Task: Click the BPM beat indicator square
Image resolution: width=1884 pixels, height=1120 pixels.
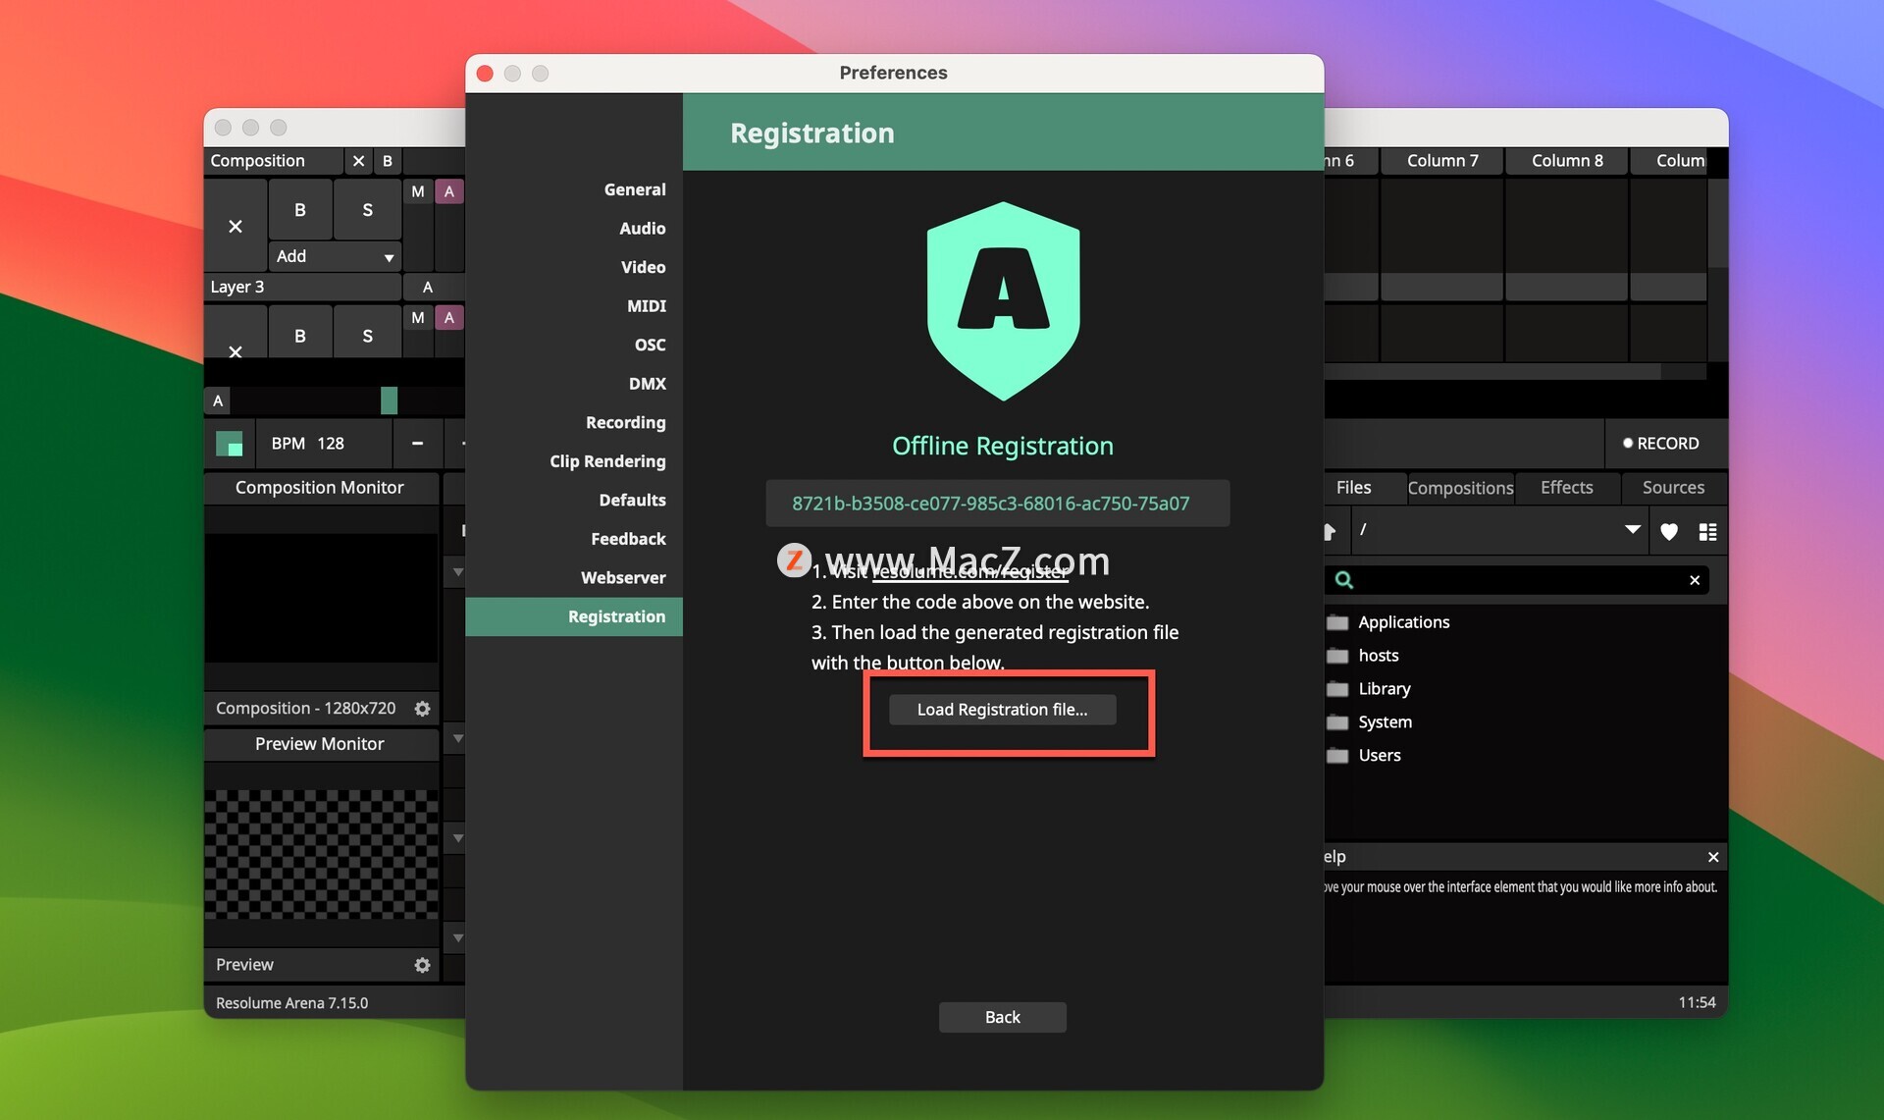Action: (x=230, y=444)
